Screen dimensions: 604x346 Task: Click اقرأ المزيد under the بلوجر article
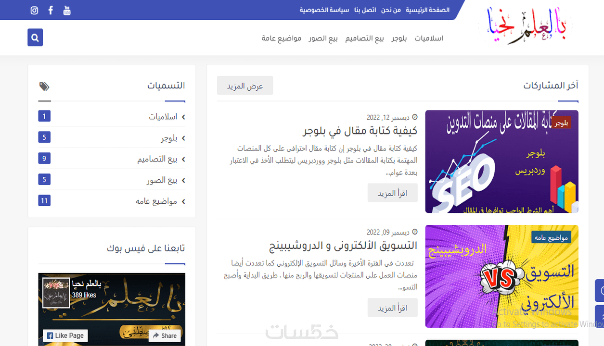click(x=393, y=193)
